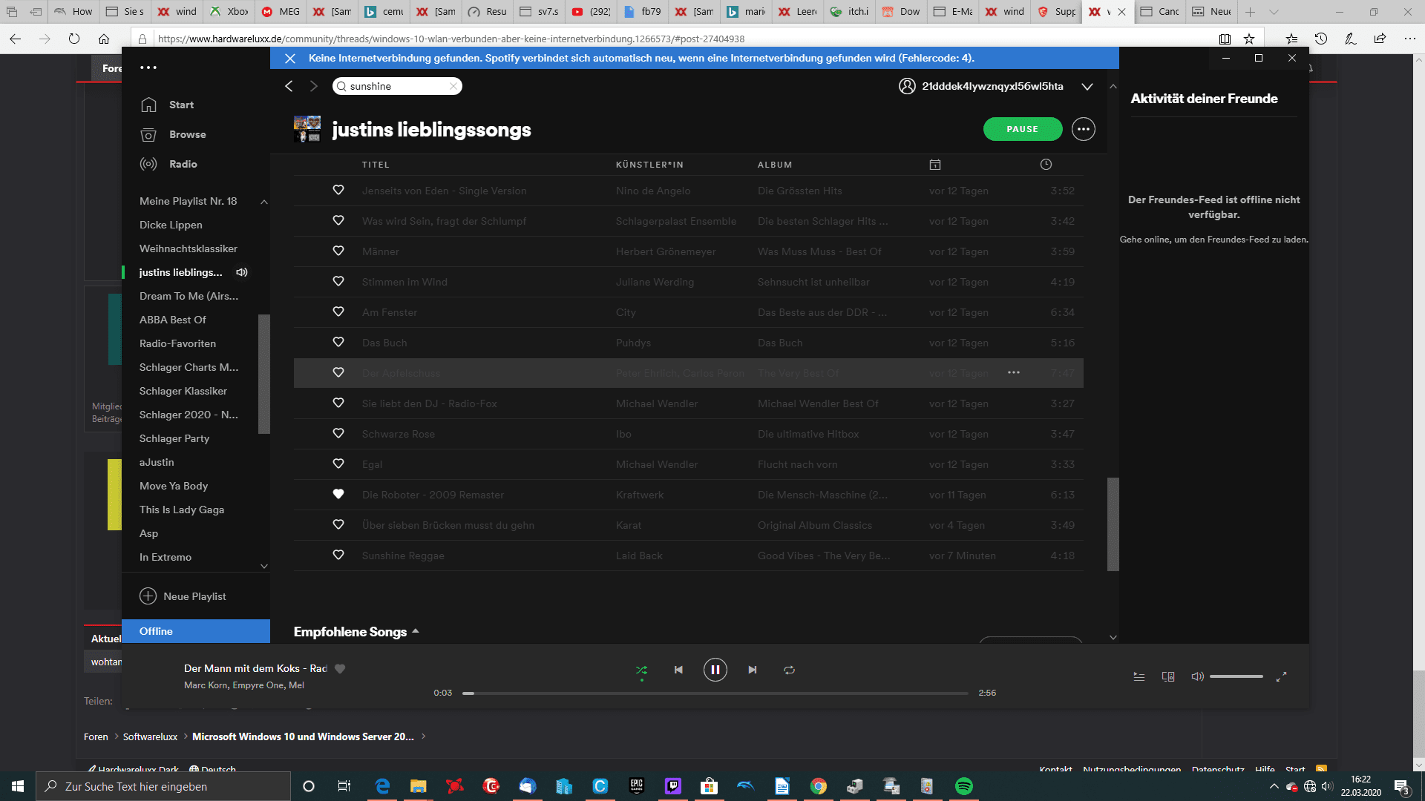Open Chrome from the Windows taskbar
Viewport: 1425px width, 801px height.
[818, 786]
